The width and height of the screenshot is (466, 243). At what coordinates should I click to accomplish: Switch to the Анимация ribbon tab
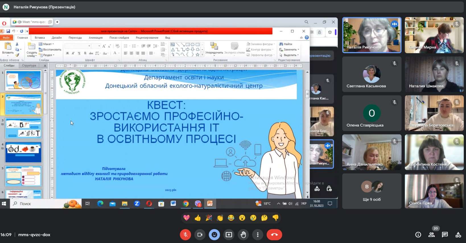coord(96,38)
